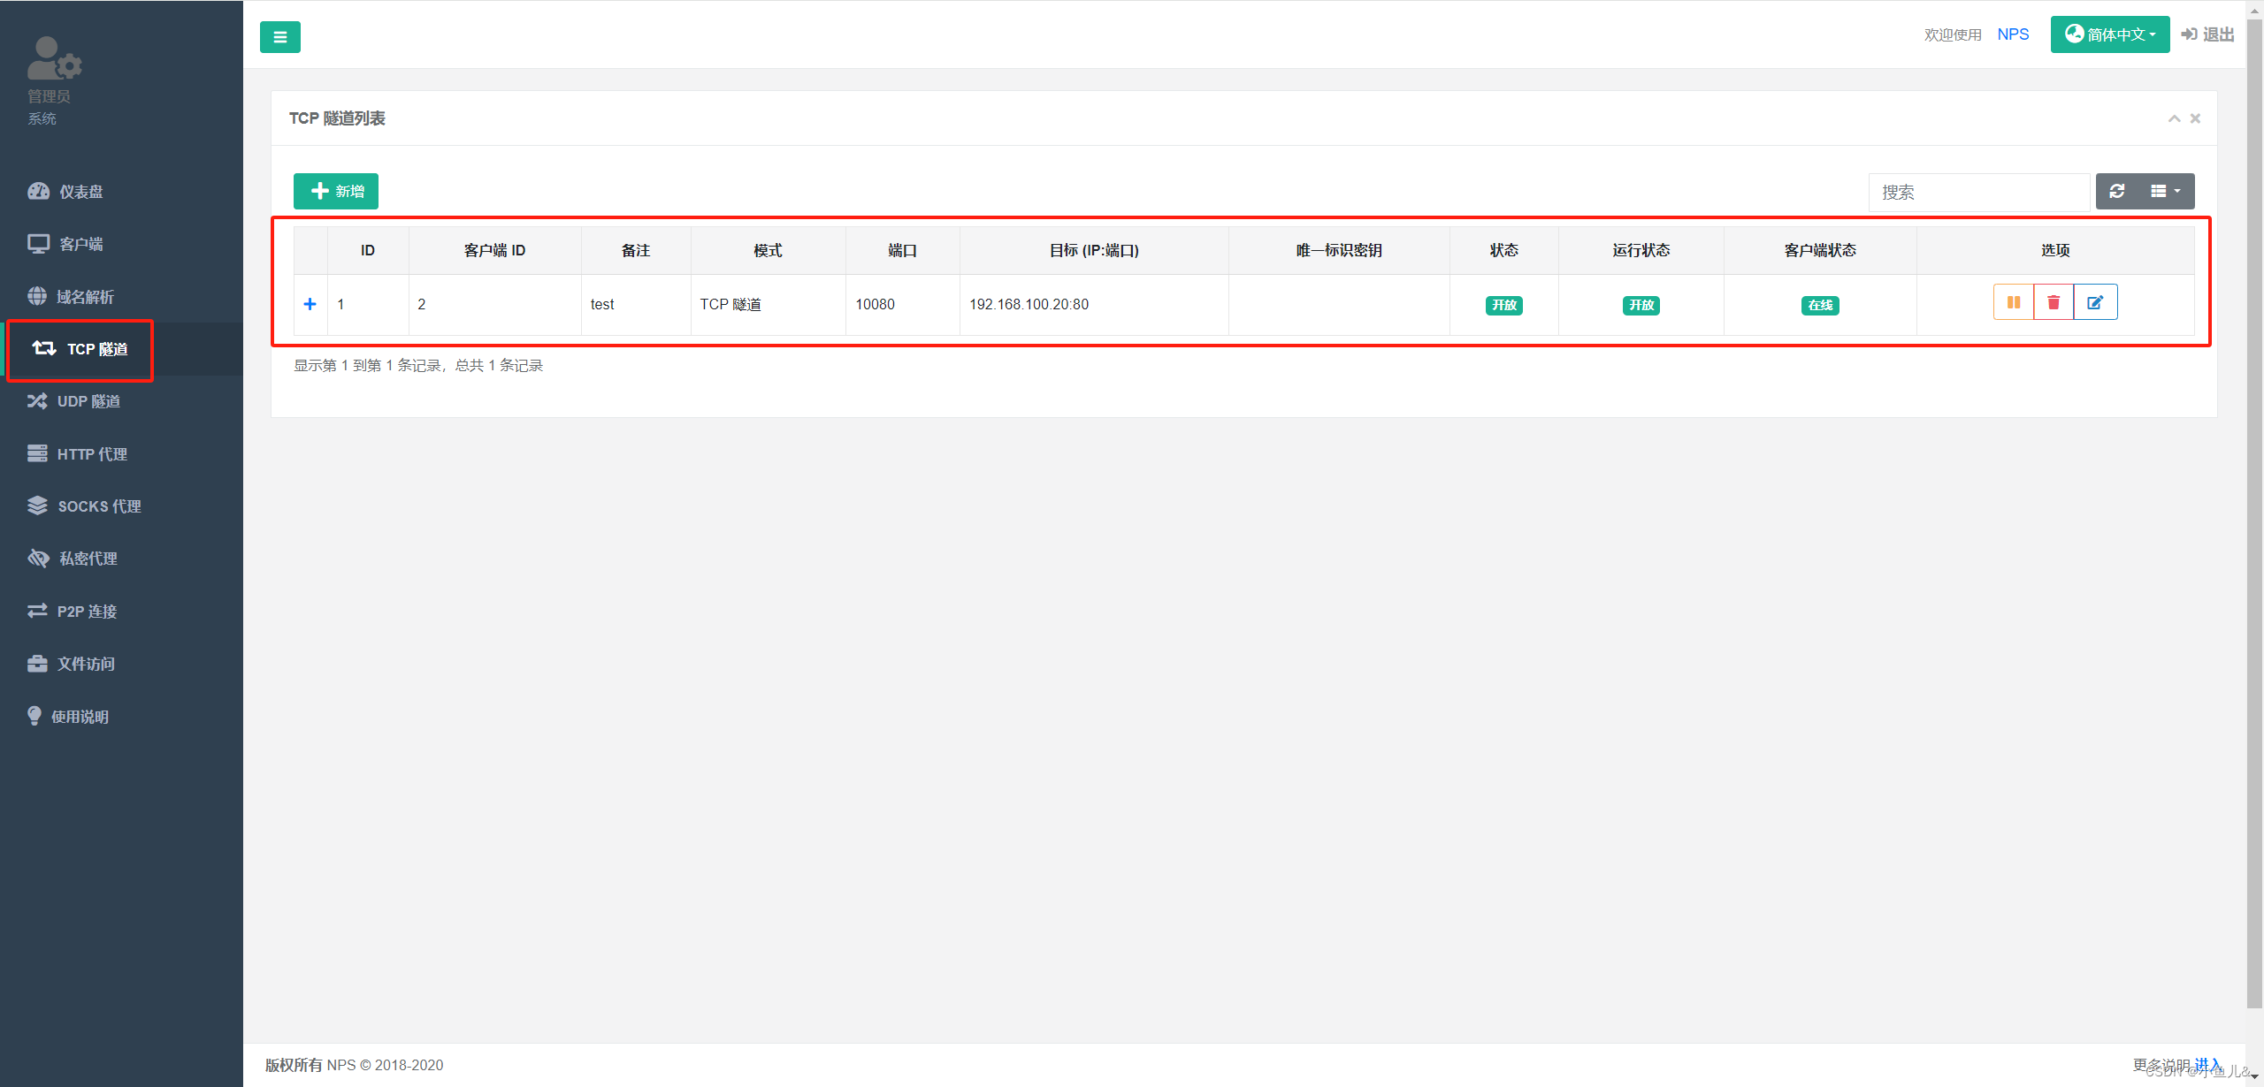
Task: Click the 客户端 ID column header
Action: tap(495, 250)
